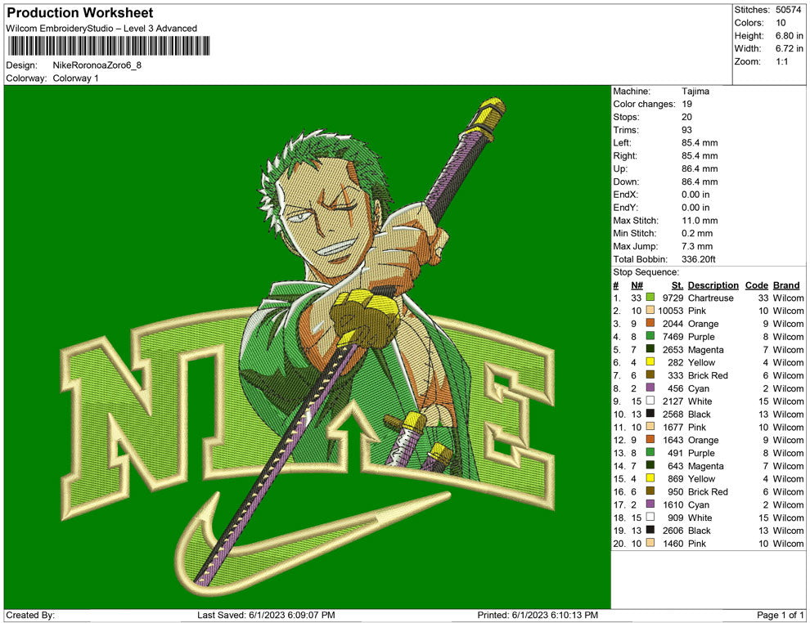Click the St. column header
The image size is (810, 623).
pos(677,285)
